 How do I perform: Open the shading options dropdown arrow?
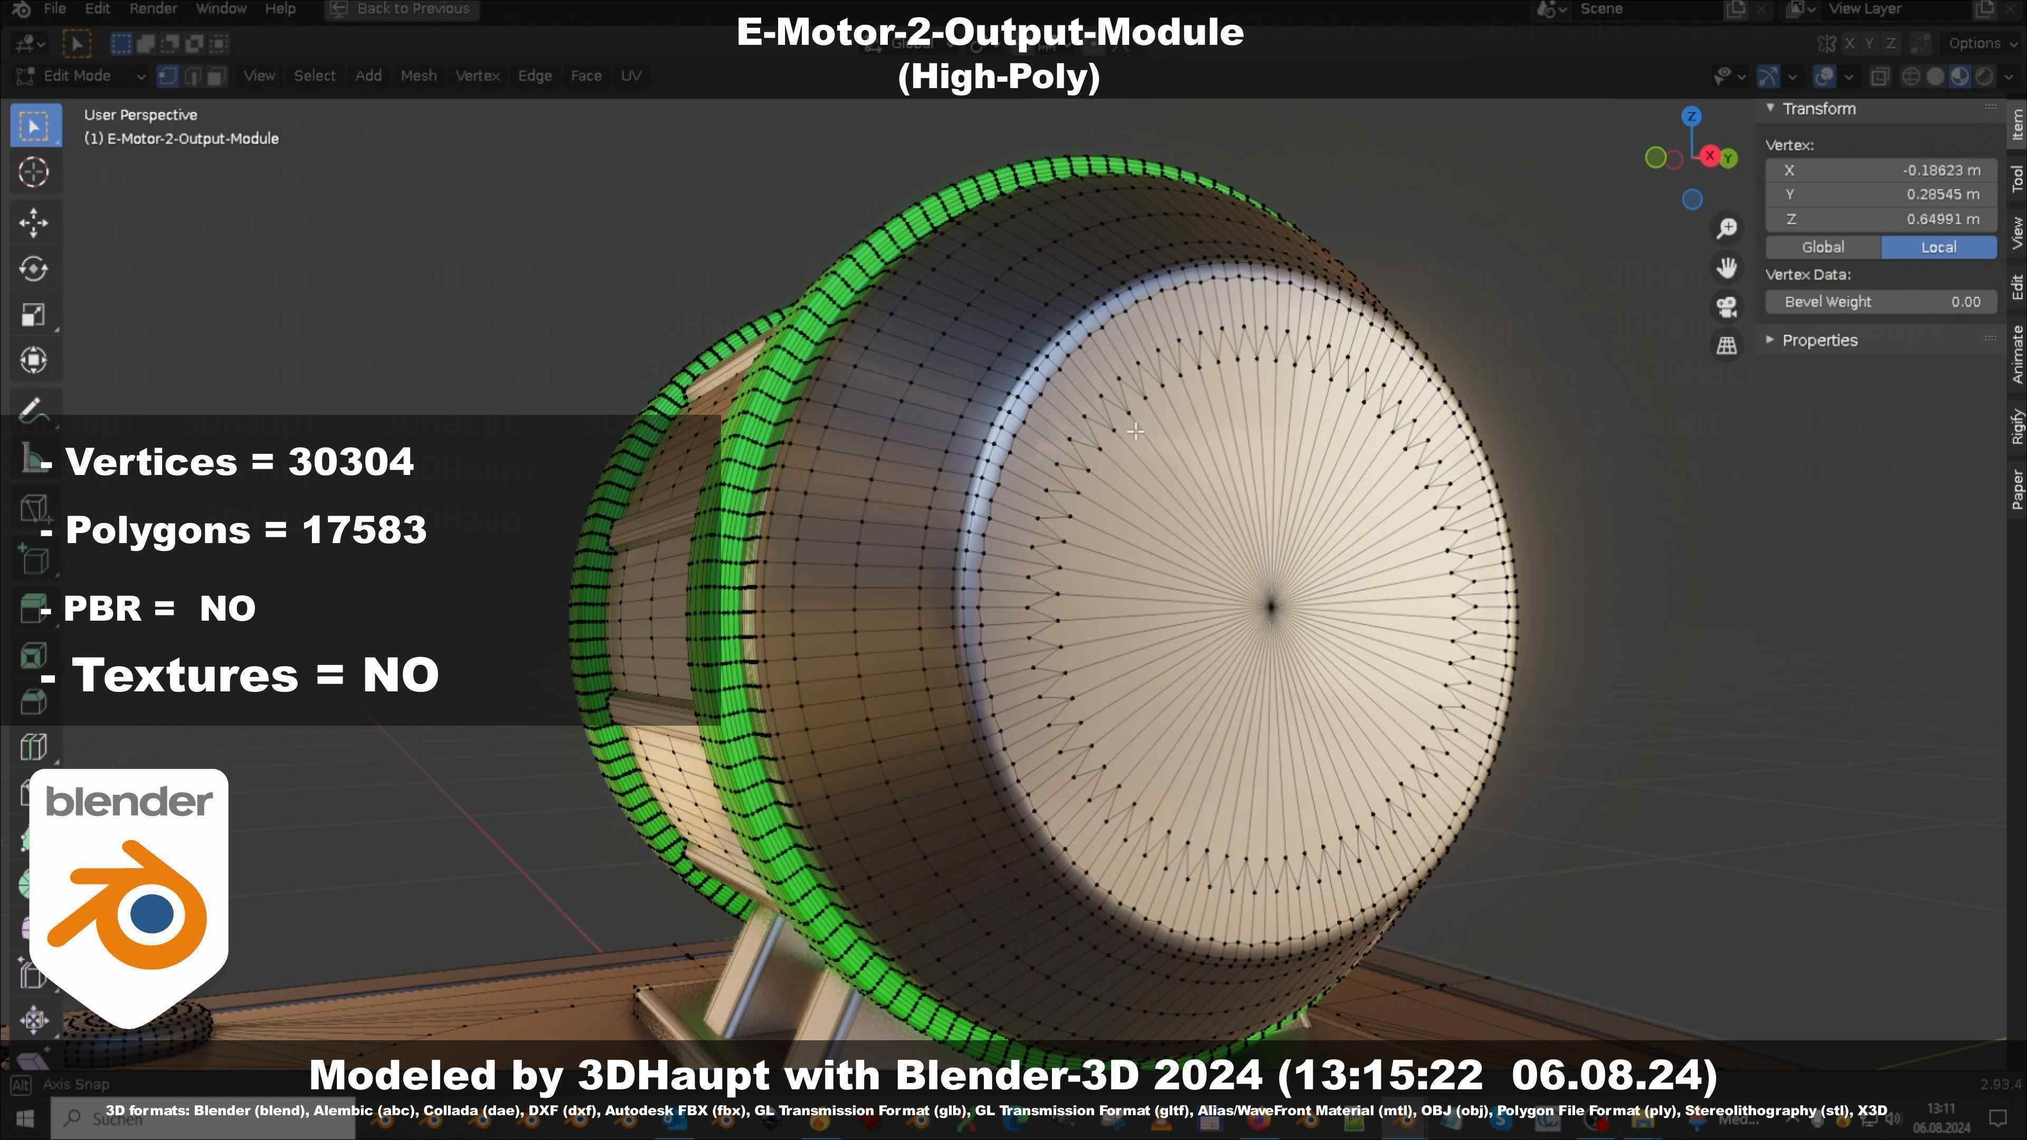pos(2009,77)
